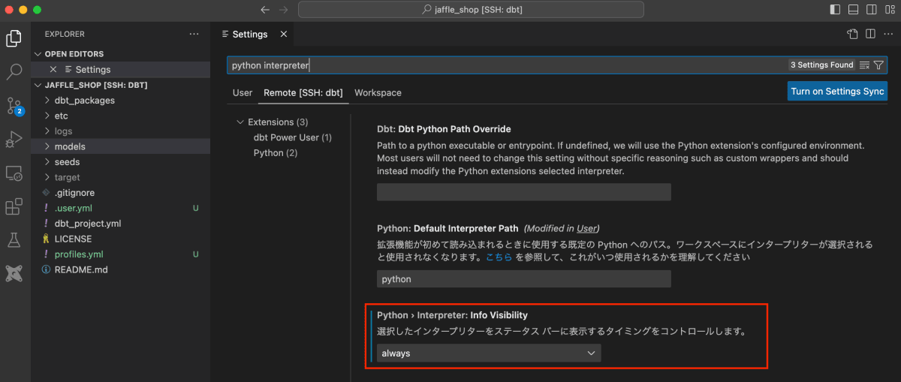Switch to Workspace settings tab
The width and height of the screenshot is (901, 382).
point(378,92)
